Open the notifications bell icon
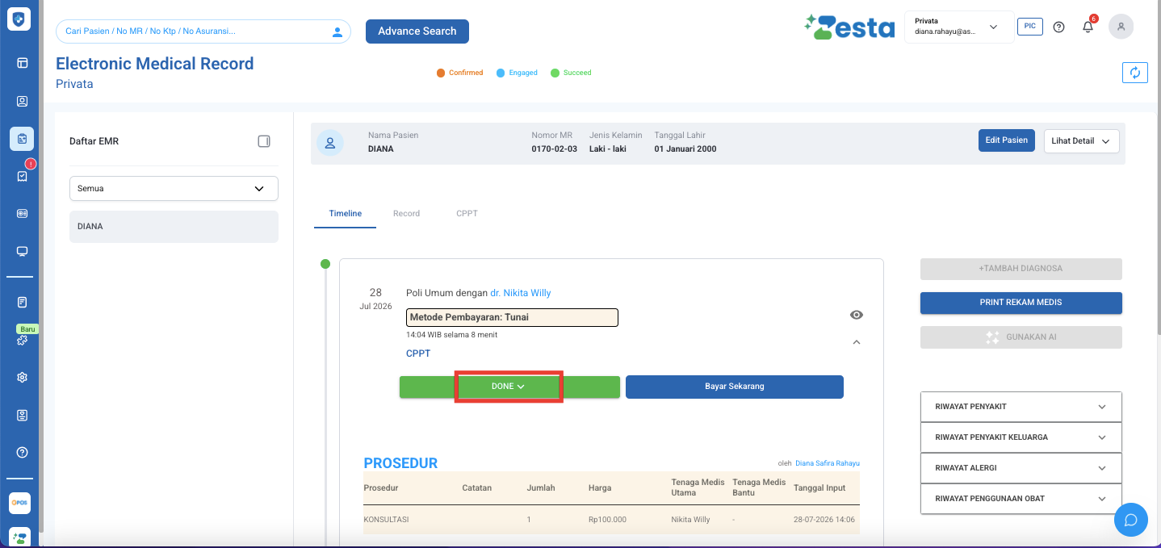 click(x=1088, y=27)
